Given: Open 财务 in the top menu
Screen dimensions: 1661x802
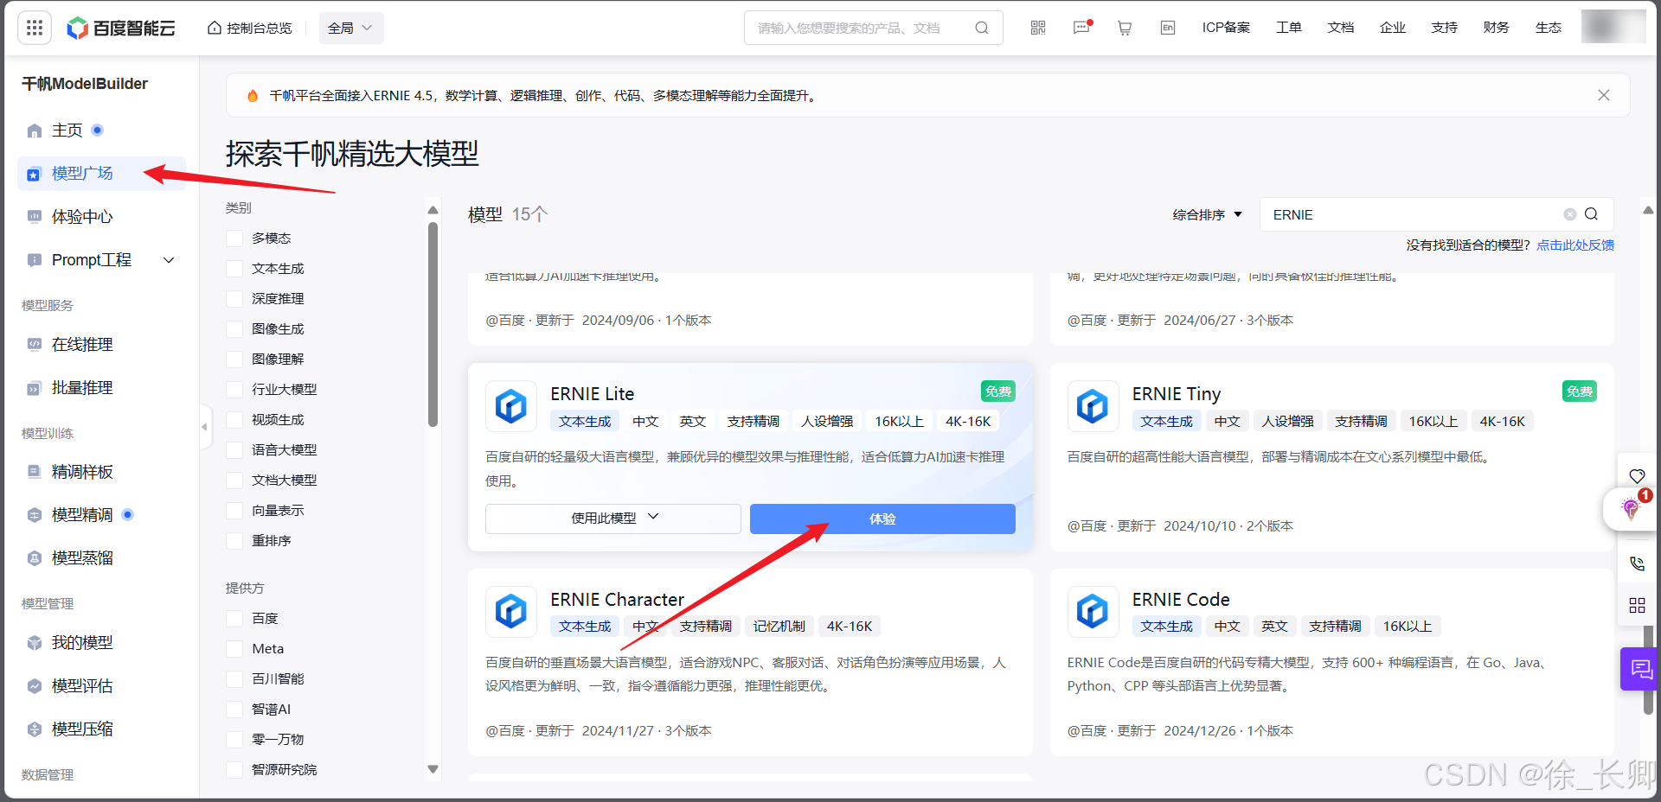Looking at the screenshot, I should 1496,28.
